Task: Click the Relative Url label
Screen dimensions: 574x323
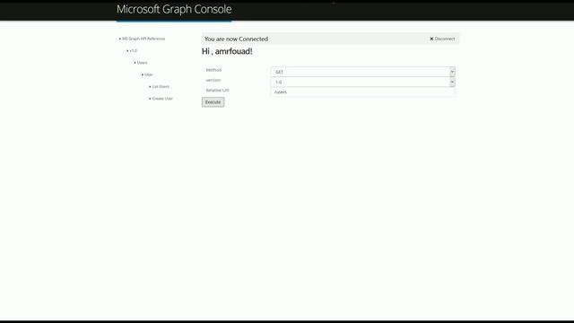Action: (x=217, y=90)
